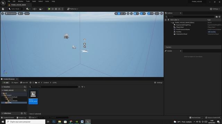Screen dimensions: 222x124
Task: Open the Help menu
Action: point(53,1)
